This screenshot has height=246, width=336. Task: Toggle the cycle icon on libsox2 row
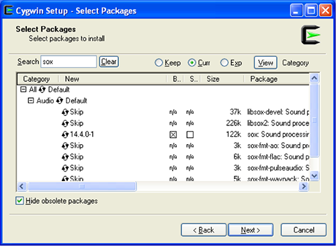click(65, 123)
